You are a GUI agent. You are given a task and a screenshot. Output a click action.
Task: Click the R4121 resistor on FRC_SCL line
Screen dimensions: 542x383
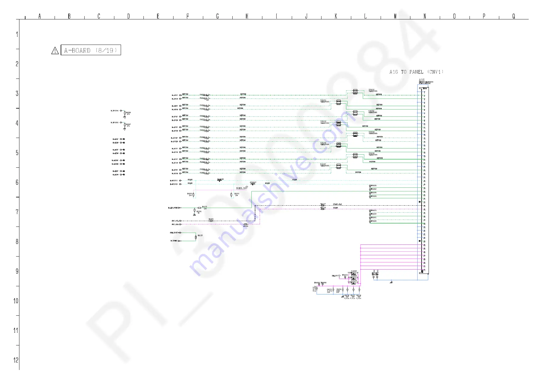coord(211,221)
